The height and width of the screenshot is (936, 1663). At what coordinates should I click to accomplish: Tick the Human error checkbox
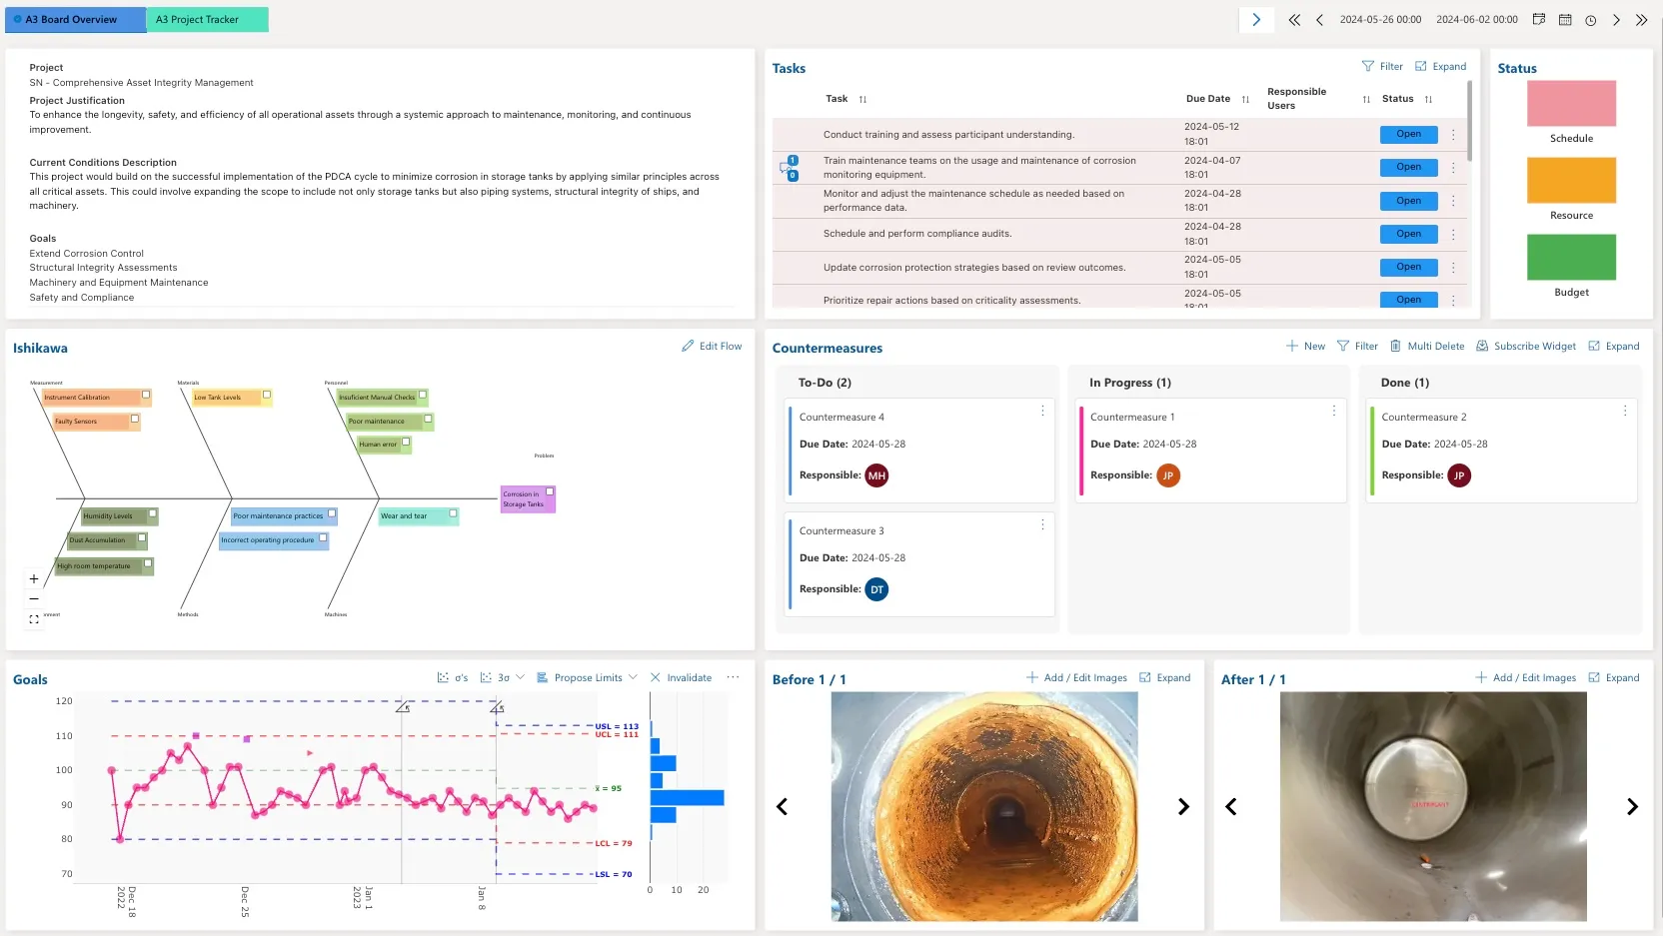[406, 442]
